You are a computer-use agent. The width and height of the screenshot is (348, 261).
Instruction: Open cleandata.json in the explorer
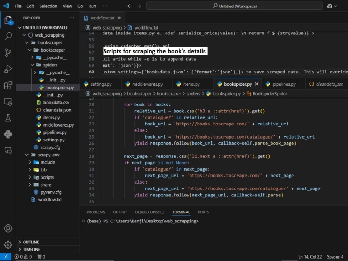tap(48, 110)
